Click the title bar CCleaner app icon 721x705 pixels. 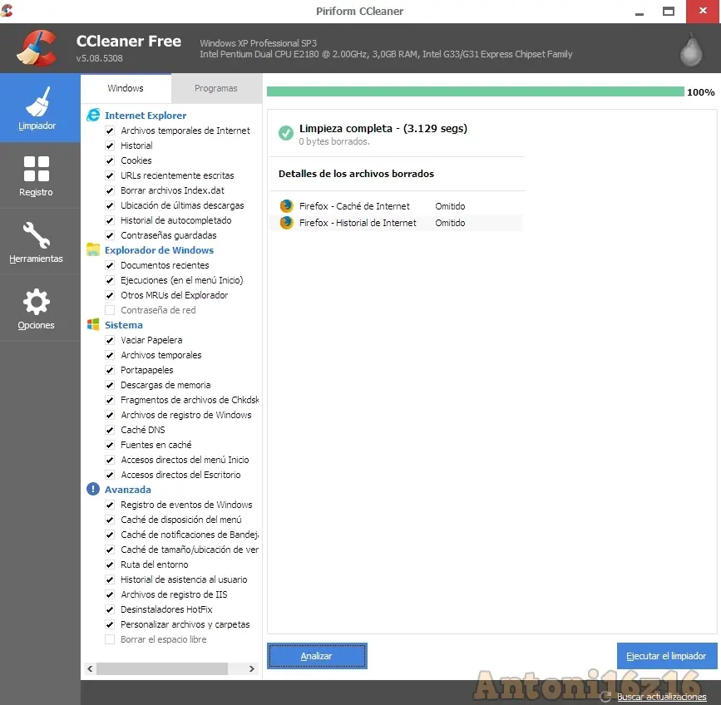point(7,11)
